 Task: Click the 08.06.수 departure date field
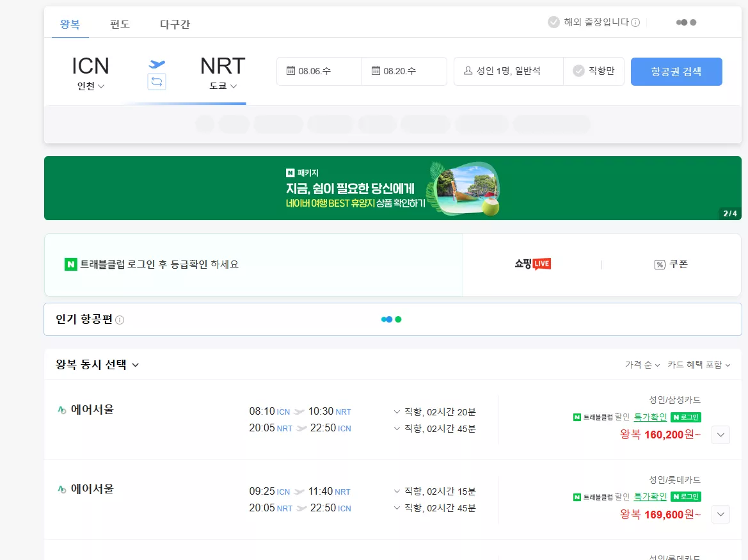[x=319, y=71]
